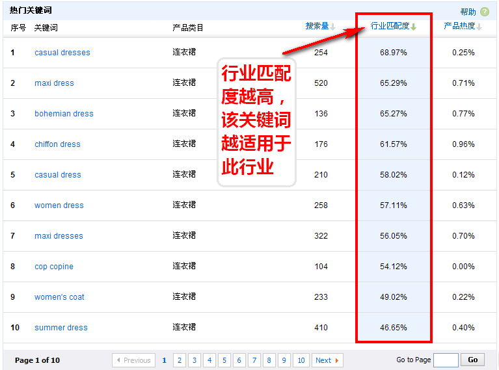Open the 帮助 help link

pos(468,12)
